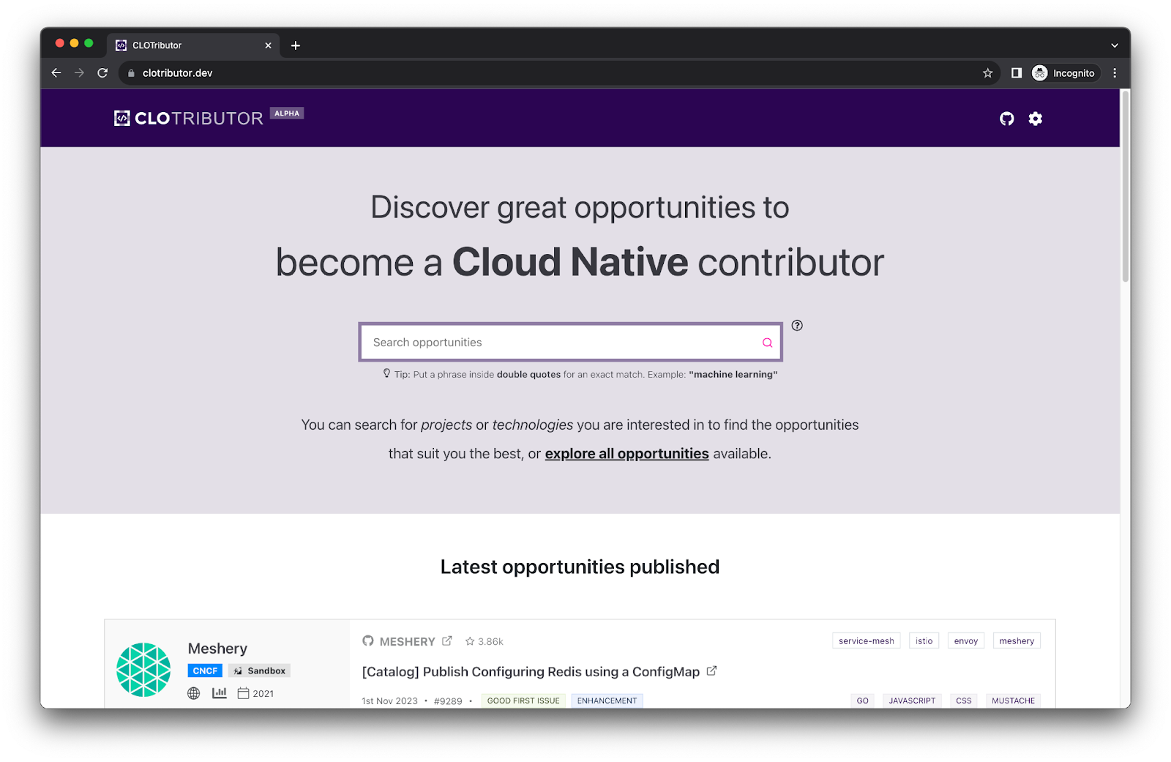The image size is (1171, 762).
Task: Click the Meshery 2021 calendar icon
Action: point(243,692)
